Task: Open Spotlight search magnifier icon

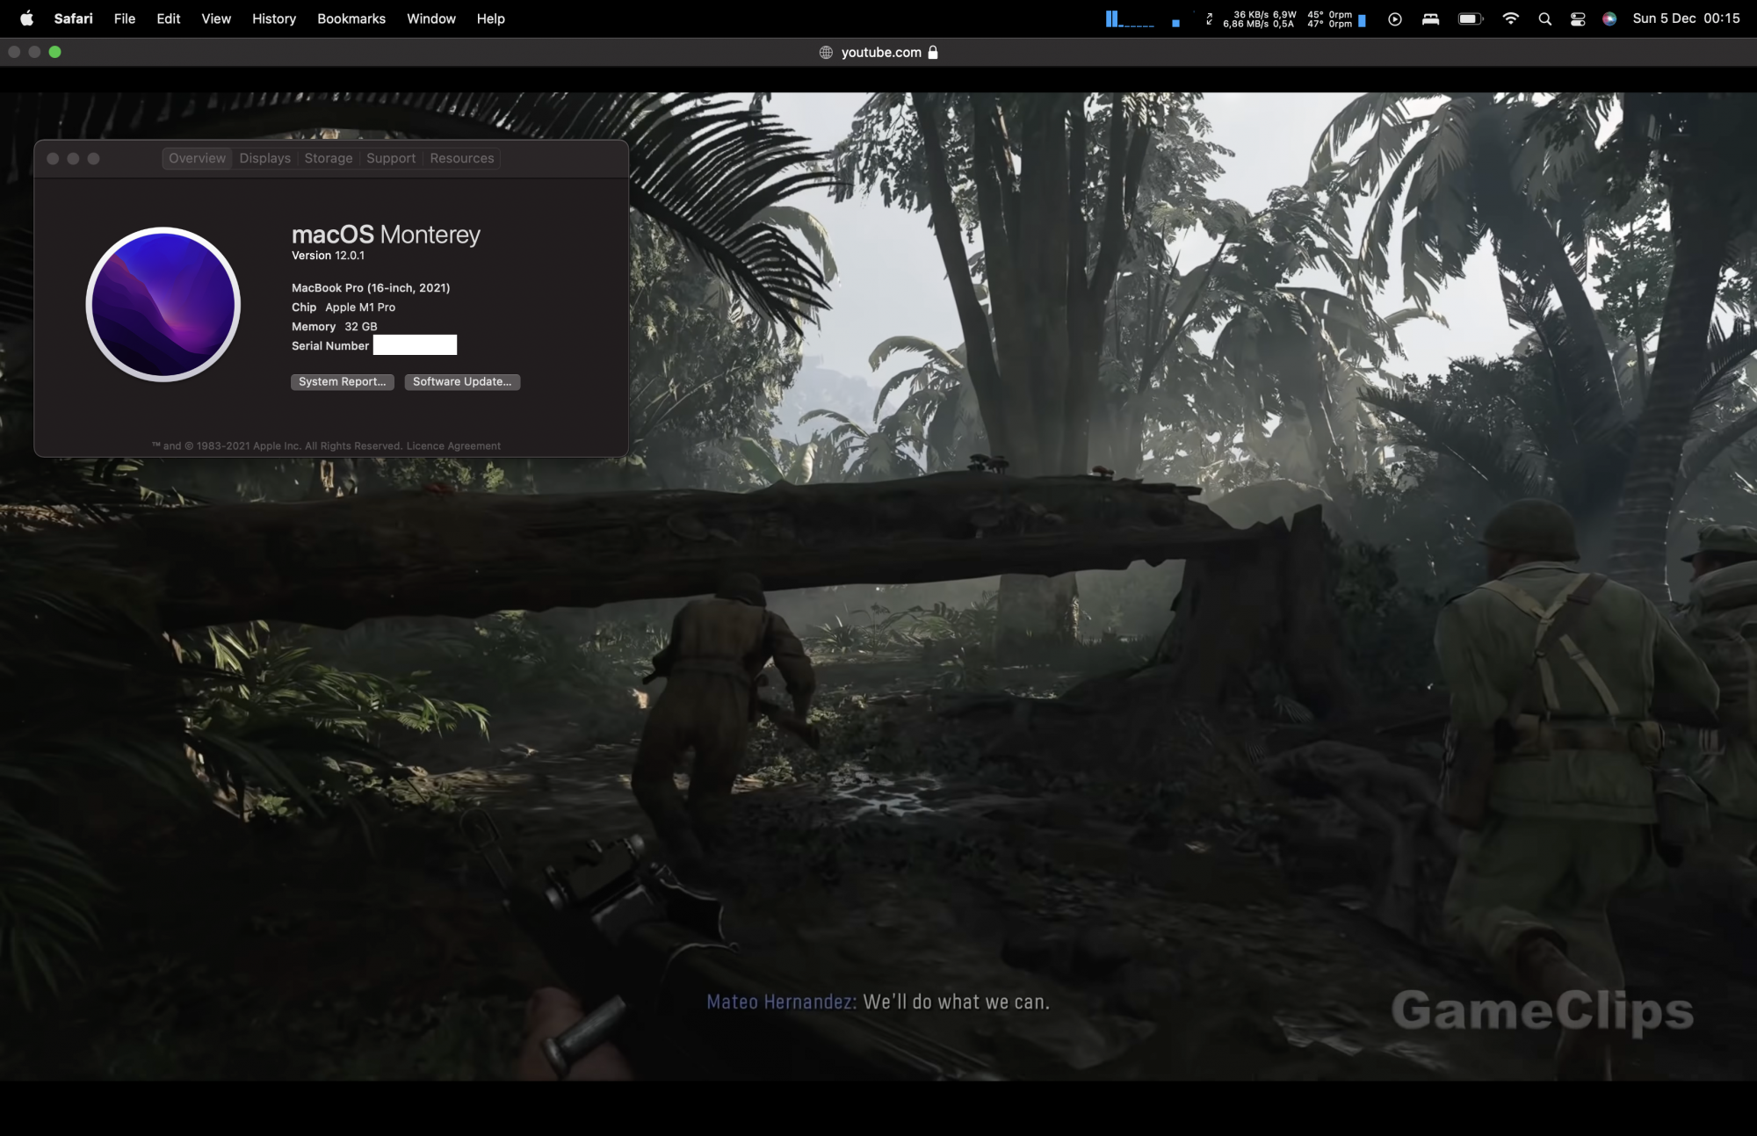Action: [x=1544, y=18]
